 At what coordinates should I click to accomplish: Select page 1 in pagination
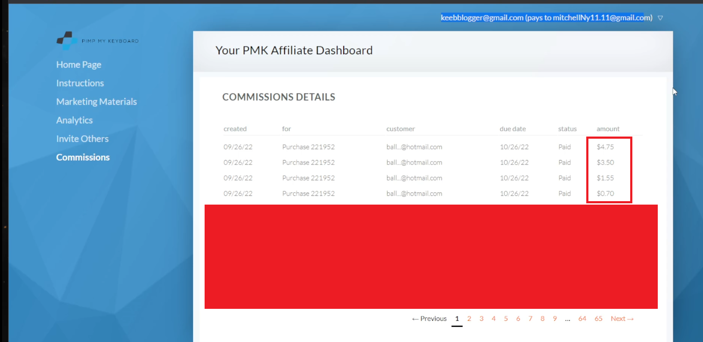457,319
